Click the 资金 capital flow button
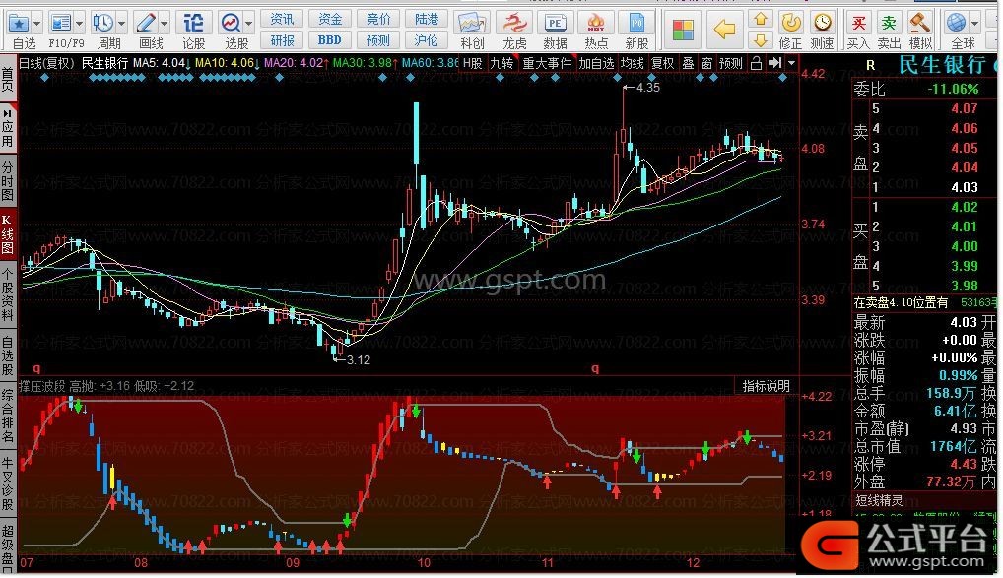This screenshot has height=578, width=1003. (330, 19)
